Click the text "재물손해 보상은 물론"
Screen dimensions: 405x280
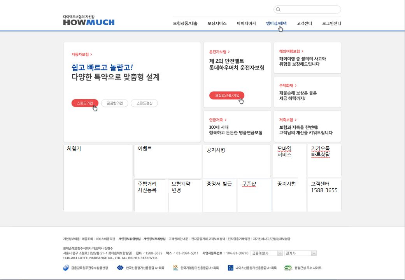[x=298, y=93]
